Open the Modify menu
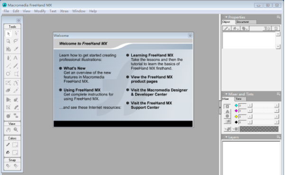This screenshot has height=175, width=285. pyautogui.click(x=40, y=11)
